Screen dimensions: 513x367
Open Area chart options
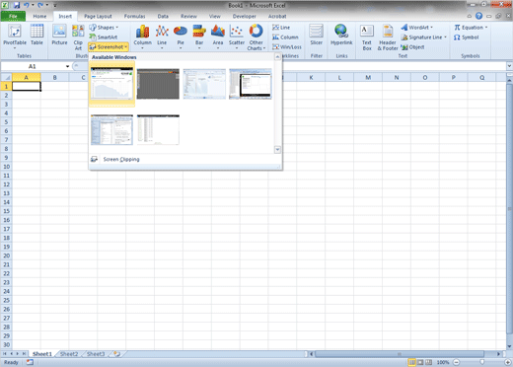coord(218,37)
